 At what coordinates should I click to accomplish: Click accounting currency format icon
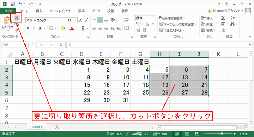coord(138,24)
